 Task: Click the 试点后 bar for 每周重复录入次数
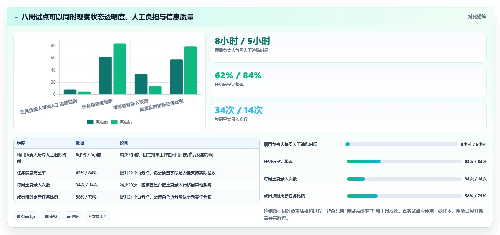155,90
